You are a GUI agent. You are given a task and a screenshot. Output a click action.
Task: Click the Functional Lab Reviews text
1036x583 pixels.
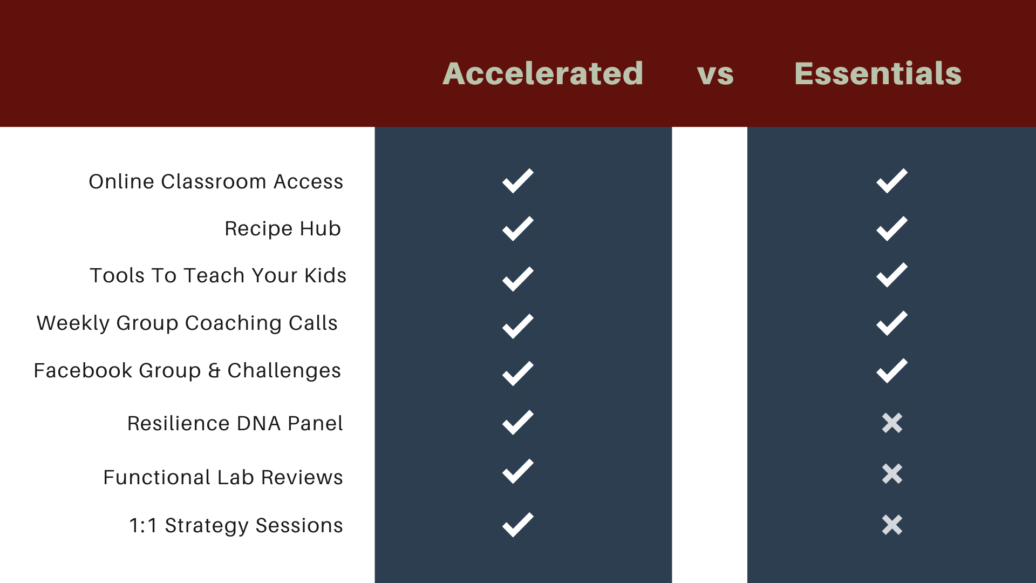(223, 478)
